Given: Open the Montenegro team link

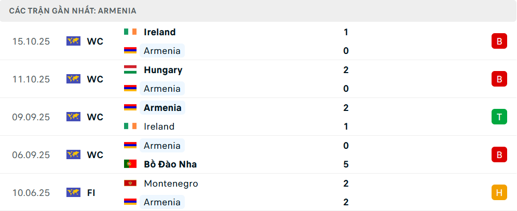Looking at the screenshot, I should coord(171,184).
